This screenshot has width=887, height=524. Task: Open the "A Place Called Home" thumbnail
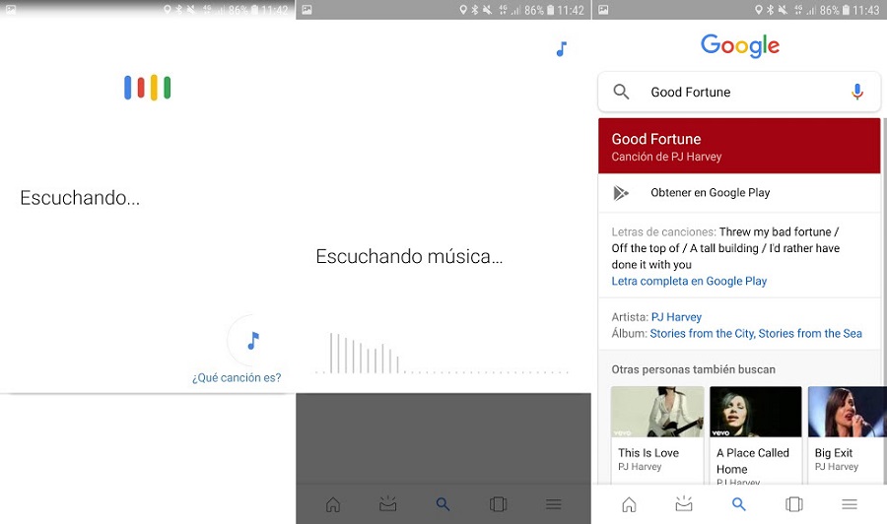tap(755, 412)
